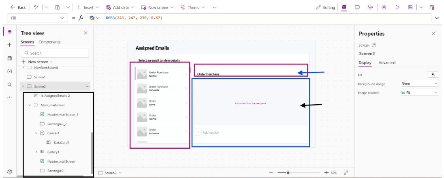444x178 pixels.
Task: Zoom in with the plus button
Action: click(x=326, y=173)
